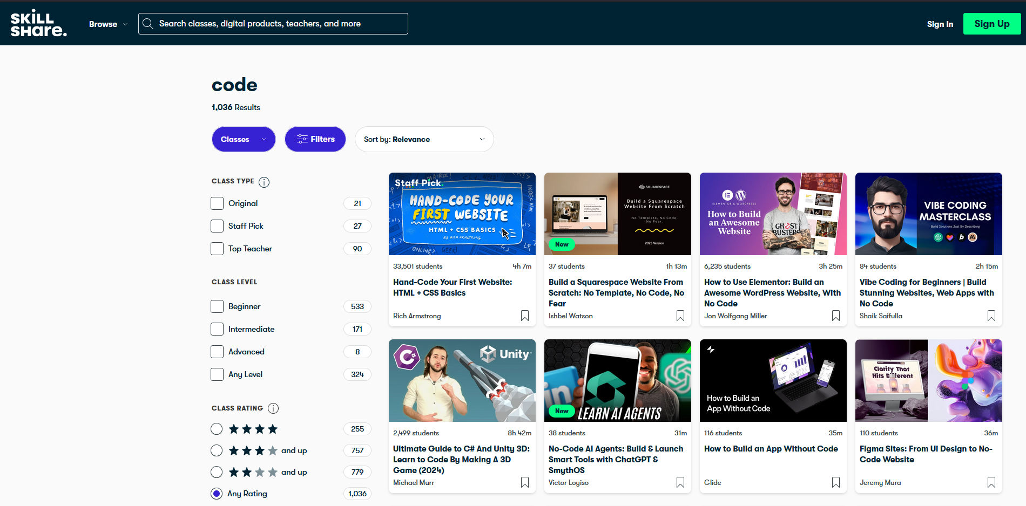Open the Elementor Awesome Website thumbnail
This screenshot has height=506, width=1026.
(x=773, y=214)
